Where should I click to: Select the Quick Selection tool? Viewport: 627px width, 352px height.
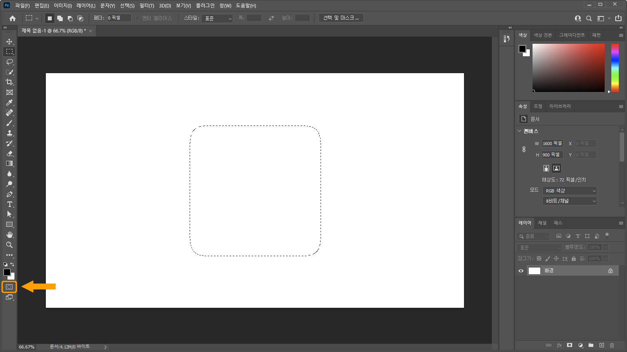coord(9,72)
